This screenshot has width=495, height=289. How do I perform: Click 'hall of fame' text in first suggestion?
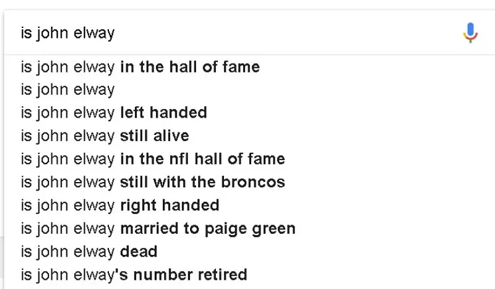pyautogui.click(x=215, y=67)
